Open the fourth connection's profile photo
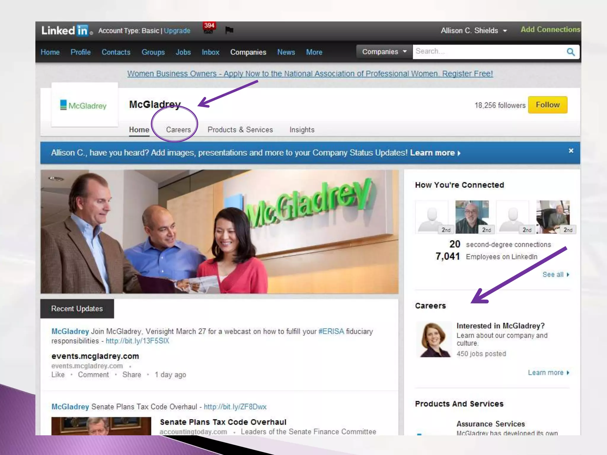The width and height of the screenshot is (607, 455). (553, 217)
